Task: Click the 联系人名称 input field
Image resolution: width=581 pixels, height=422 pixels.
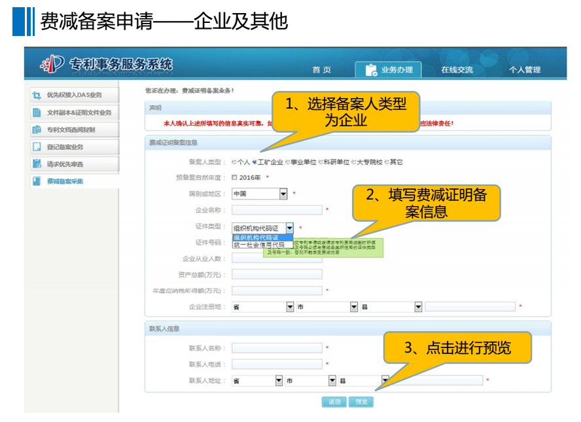Action: 277,348
